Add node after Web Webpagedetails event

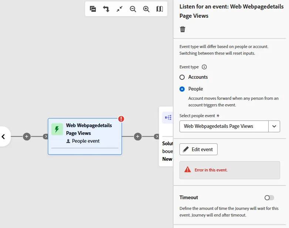point(138,137)
